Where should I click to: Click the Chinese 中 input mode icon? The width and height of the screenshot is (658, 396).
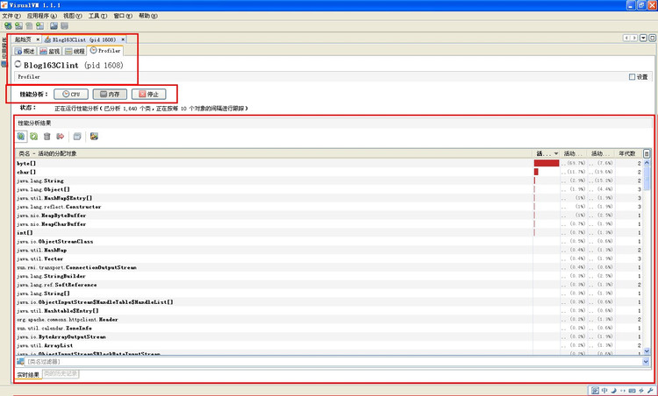604,391
